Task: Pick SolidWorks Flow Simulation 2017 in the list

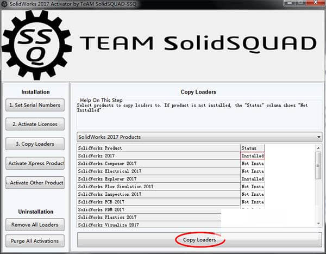Action: click(x=159, y=187)
